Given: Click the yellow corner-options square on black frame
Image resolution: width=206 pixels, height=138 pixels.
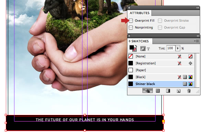Looking at the screenshot, I should click(x=163, y=121).
